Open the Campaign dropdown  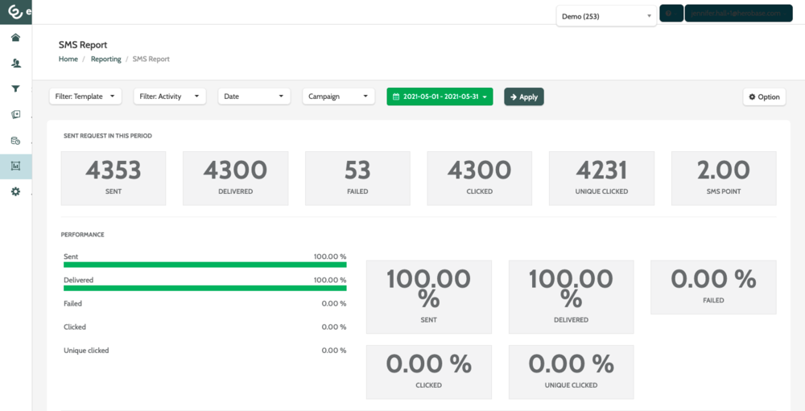tap(338, 97)
